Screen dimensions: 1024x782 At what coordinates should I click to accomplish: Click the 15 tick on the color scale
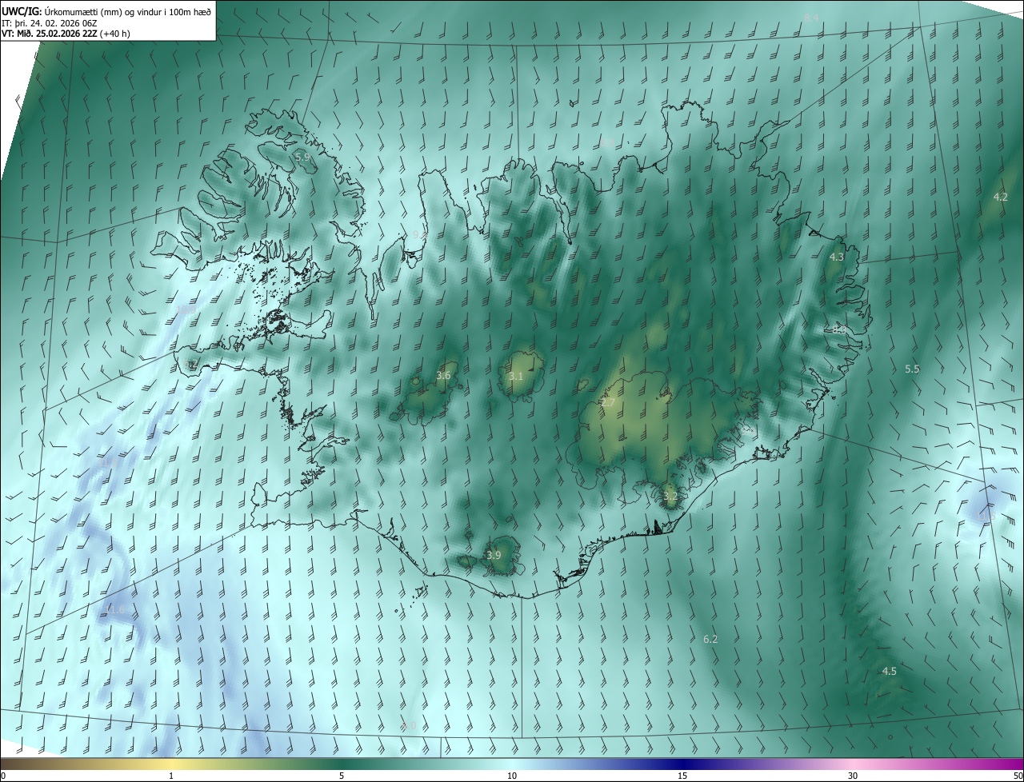(x=682, y=776)
